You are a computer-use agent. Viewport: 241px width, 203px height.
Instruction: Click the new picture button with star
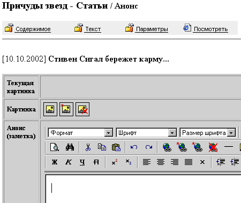(x=66, y=109)
